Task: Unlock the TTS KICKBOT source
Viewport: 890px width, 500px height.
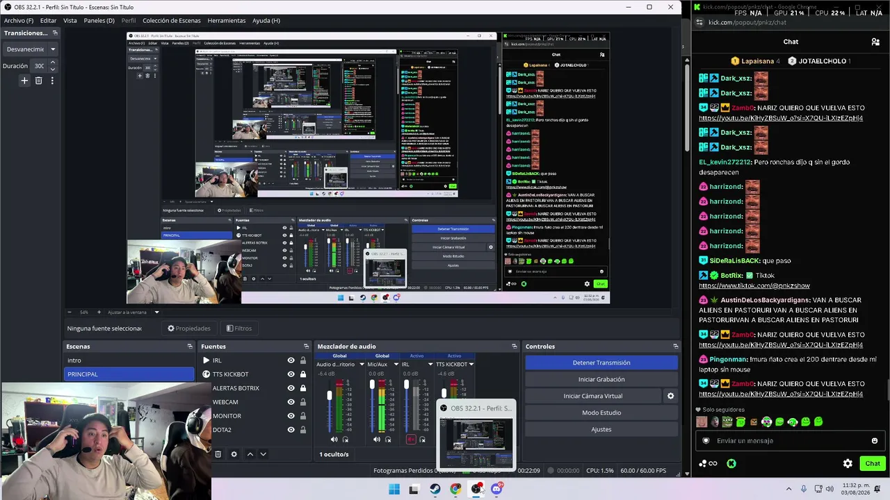Action: 303,374
